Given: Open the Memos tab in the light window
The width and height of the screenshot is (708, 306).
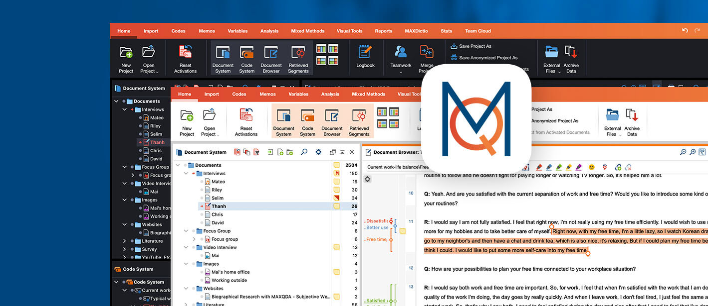Looking at the screenshot, I should click(267, 94).
